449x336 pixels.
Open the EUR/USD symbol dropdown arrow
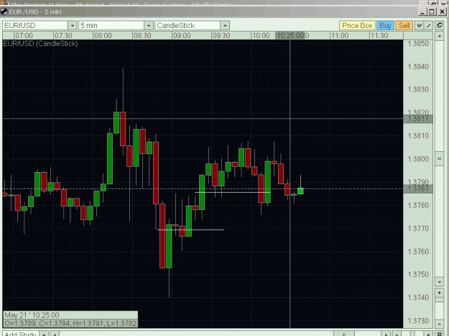tap(73, 25)
